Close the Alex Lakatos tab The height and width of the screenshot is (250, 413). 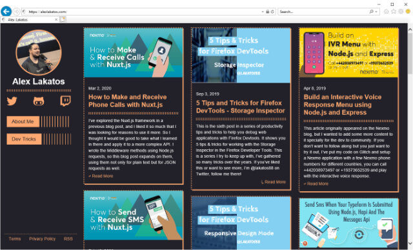coord(56,19)
